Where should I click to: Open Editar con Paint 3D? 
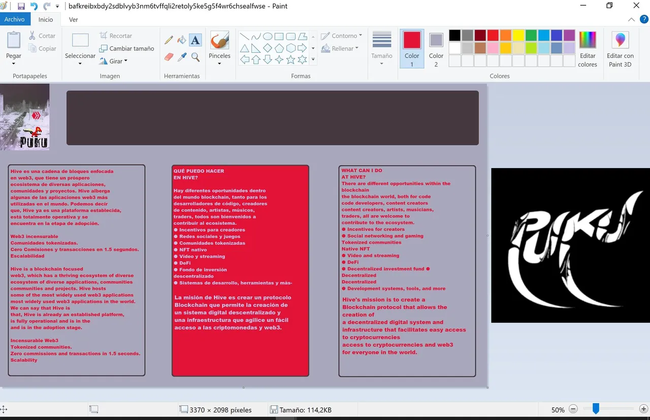click(620, 49)
